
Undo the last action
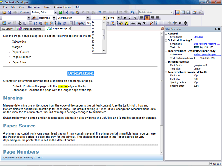tap(100, 12)
